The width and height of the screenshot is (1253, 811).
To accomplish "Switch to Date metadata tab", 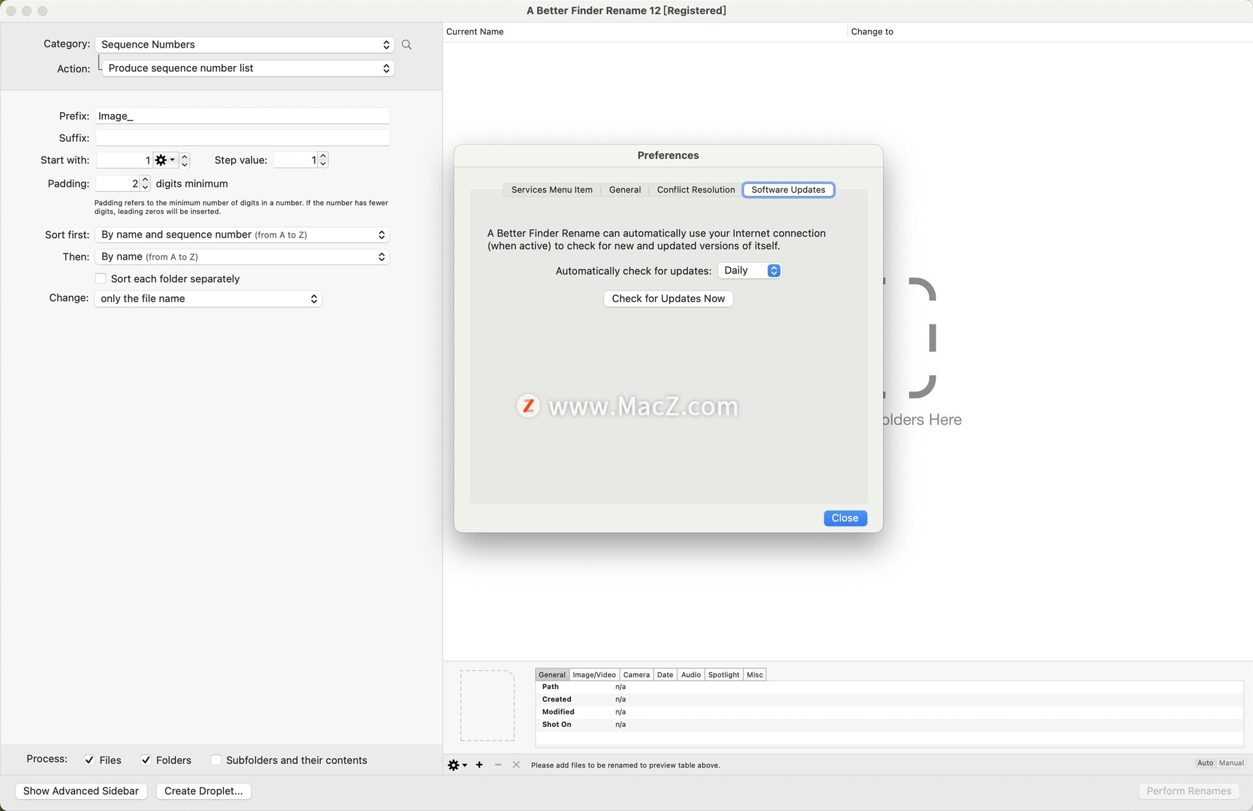I will [x=664, y=675].
